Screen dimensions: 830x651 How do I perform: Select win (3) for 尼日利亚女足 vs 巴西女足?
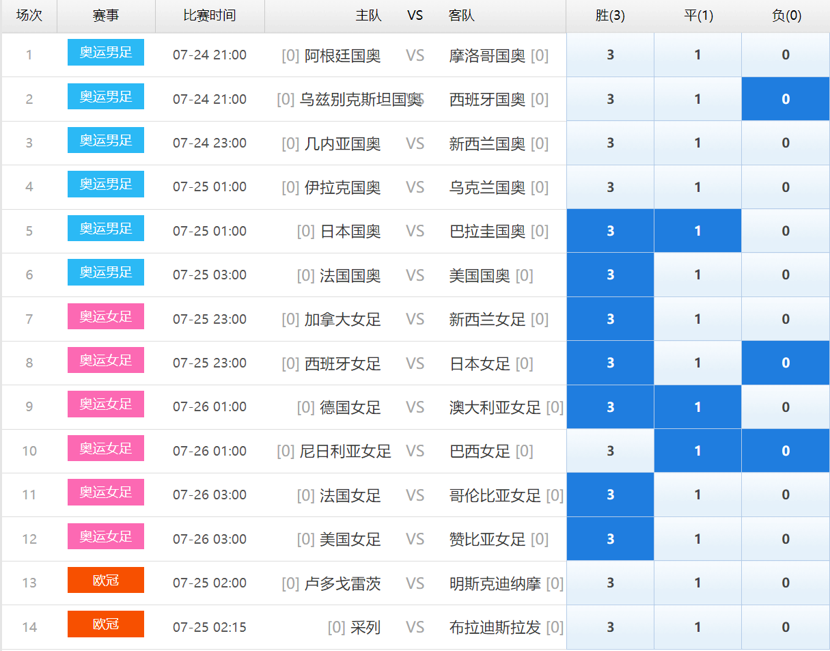tap(610, 451)
